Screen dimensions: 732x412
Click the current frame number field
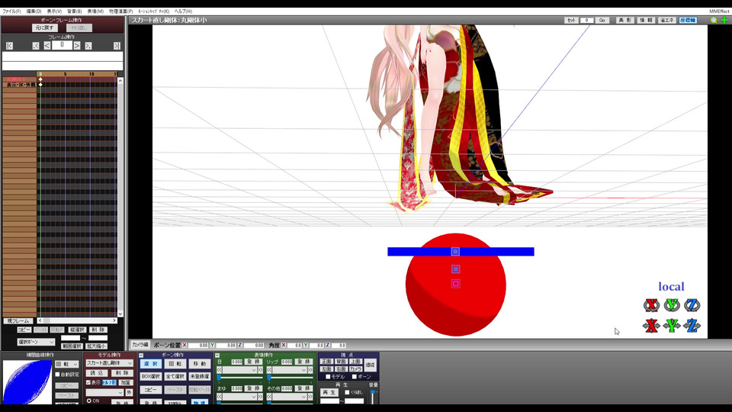pyautogui.click(x=62, y=45)
